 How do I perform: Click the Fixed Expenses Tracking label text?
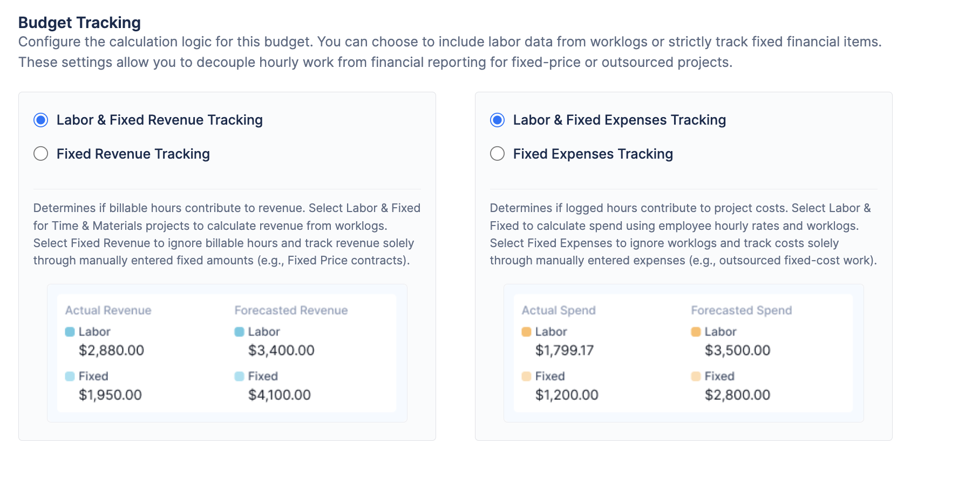click(x=593, y=154)
